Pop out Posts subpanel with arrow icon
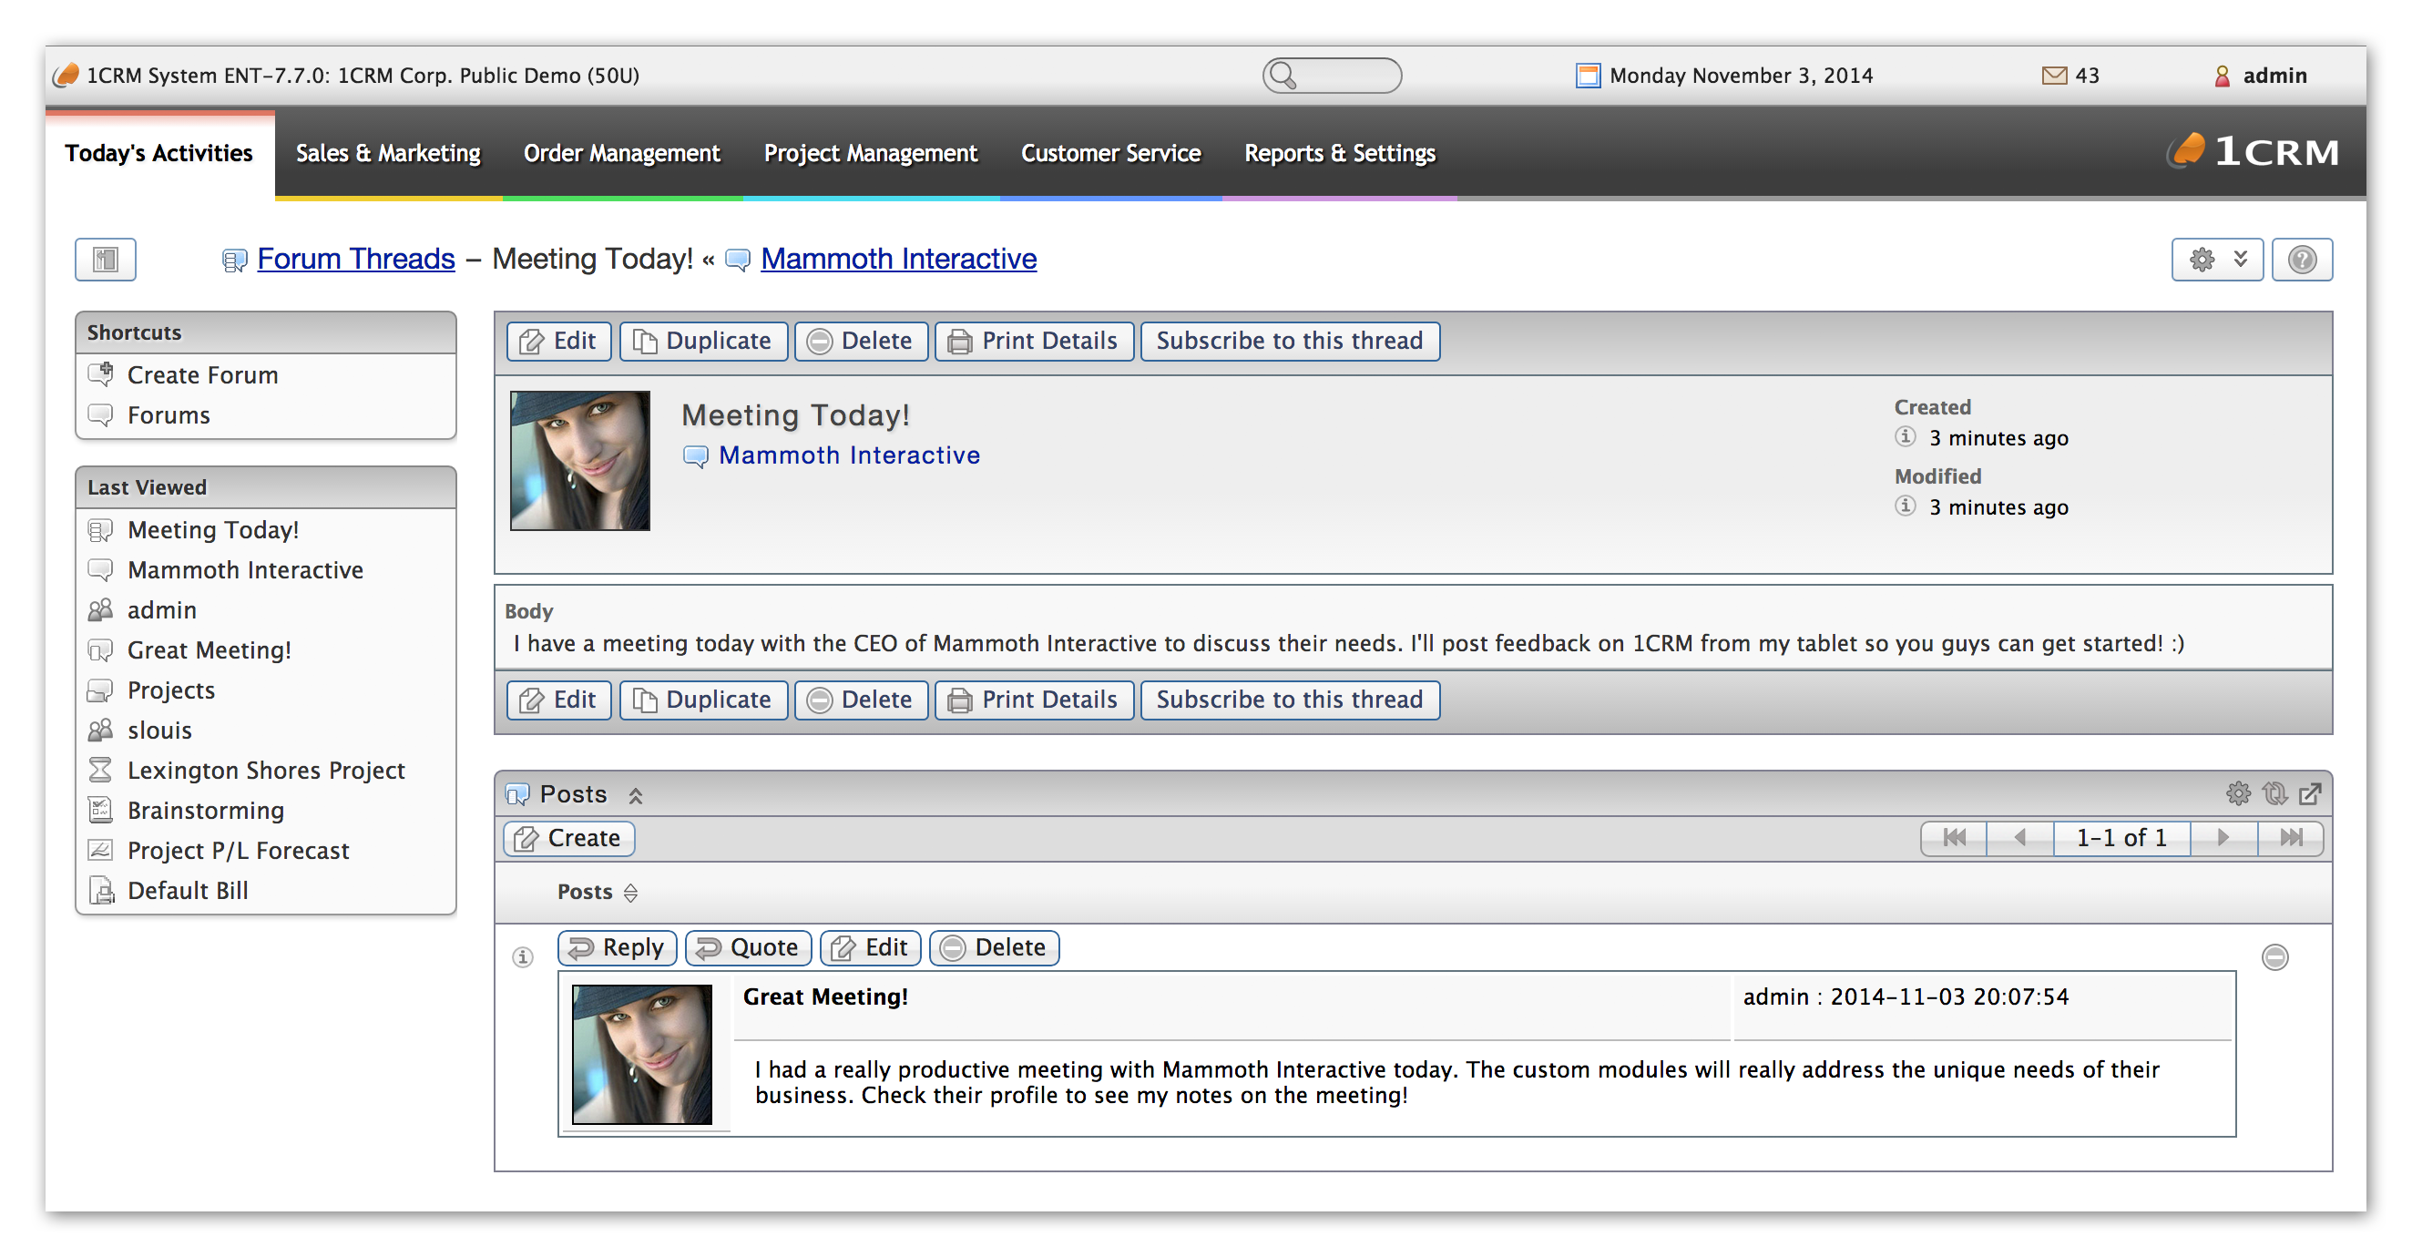Screen dimensions: 2412x1257 pyautogui.click(x=2310, y=794)
